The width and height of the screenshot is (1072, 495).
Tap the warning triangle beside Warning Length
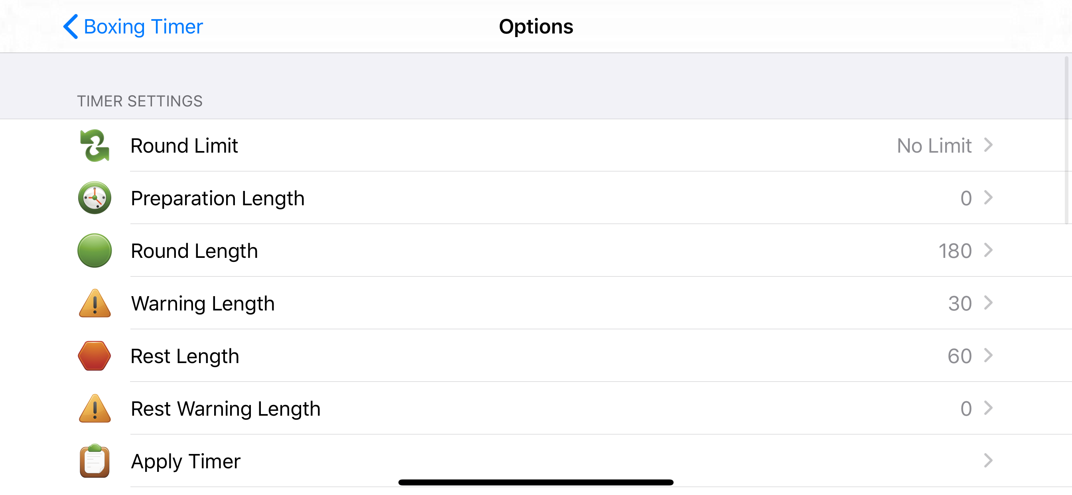[95, 304]
